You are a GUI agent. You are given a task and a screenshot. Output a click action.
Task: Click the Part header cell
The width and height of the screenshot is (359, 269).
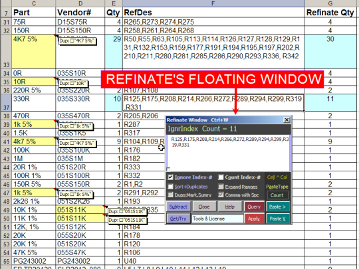pos(34,13)
